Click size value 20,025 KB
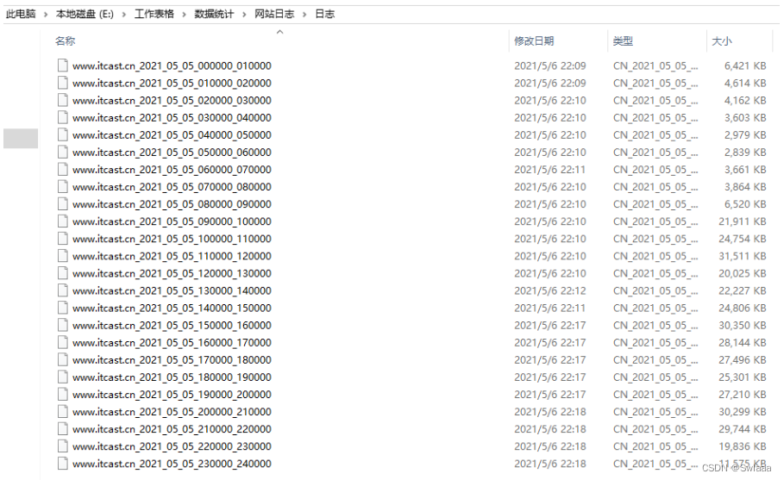Screen dimensions: 784x480 tap(743, 273)
